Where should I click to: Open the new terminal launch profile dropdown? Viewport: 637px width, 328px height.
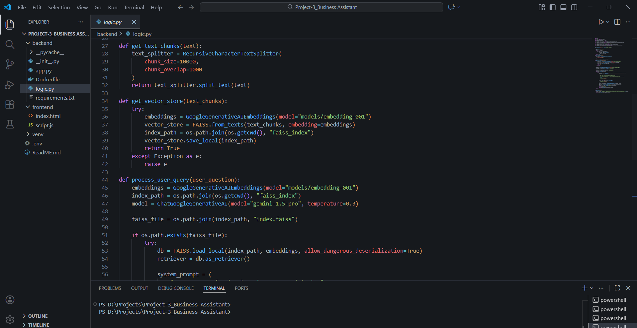click(592, 288)
